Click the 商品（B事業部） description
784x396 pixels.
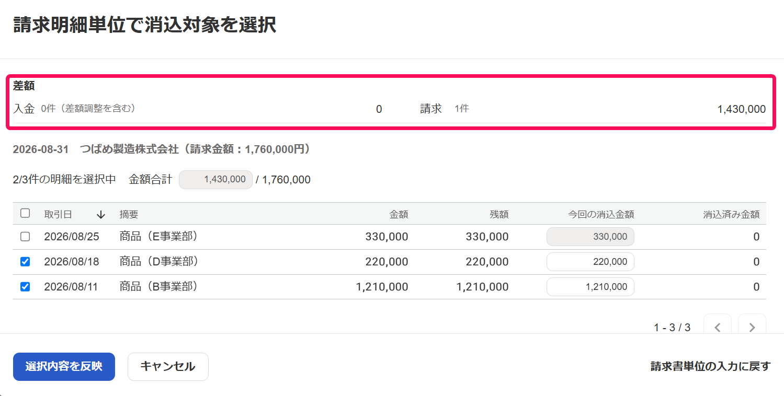159,287
